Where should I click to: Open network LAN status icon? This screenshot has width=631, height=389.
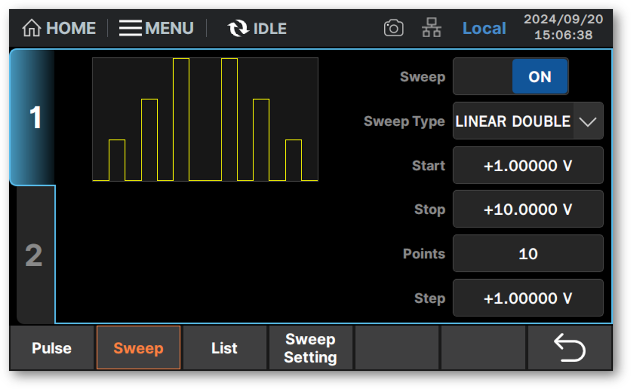click(x=431, y=28)
